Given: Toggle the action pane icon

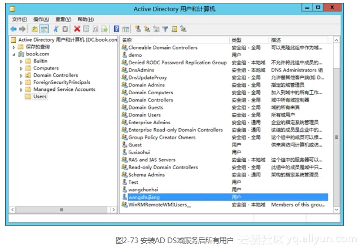Looking at the screenshot, I should [126, 29].
